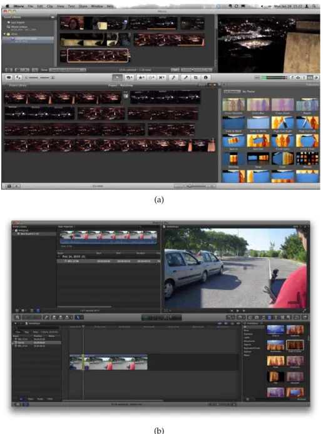Open the inspector (i) in iMovie
This screenshot has width=323, height=434.
coord(205,78)
